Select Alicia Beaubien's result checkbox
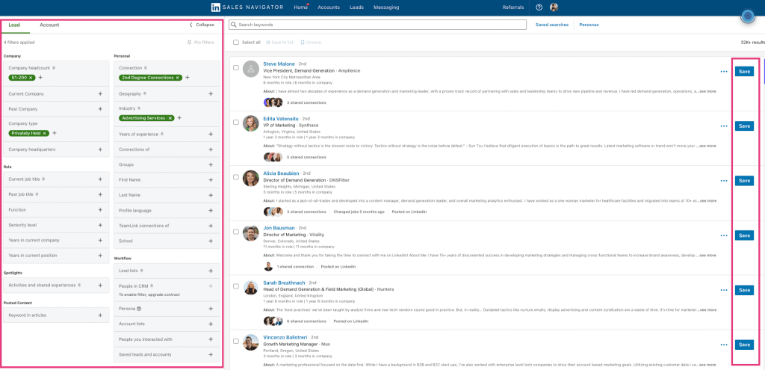Viewport: 765px width, 370px height. [236, 177]
